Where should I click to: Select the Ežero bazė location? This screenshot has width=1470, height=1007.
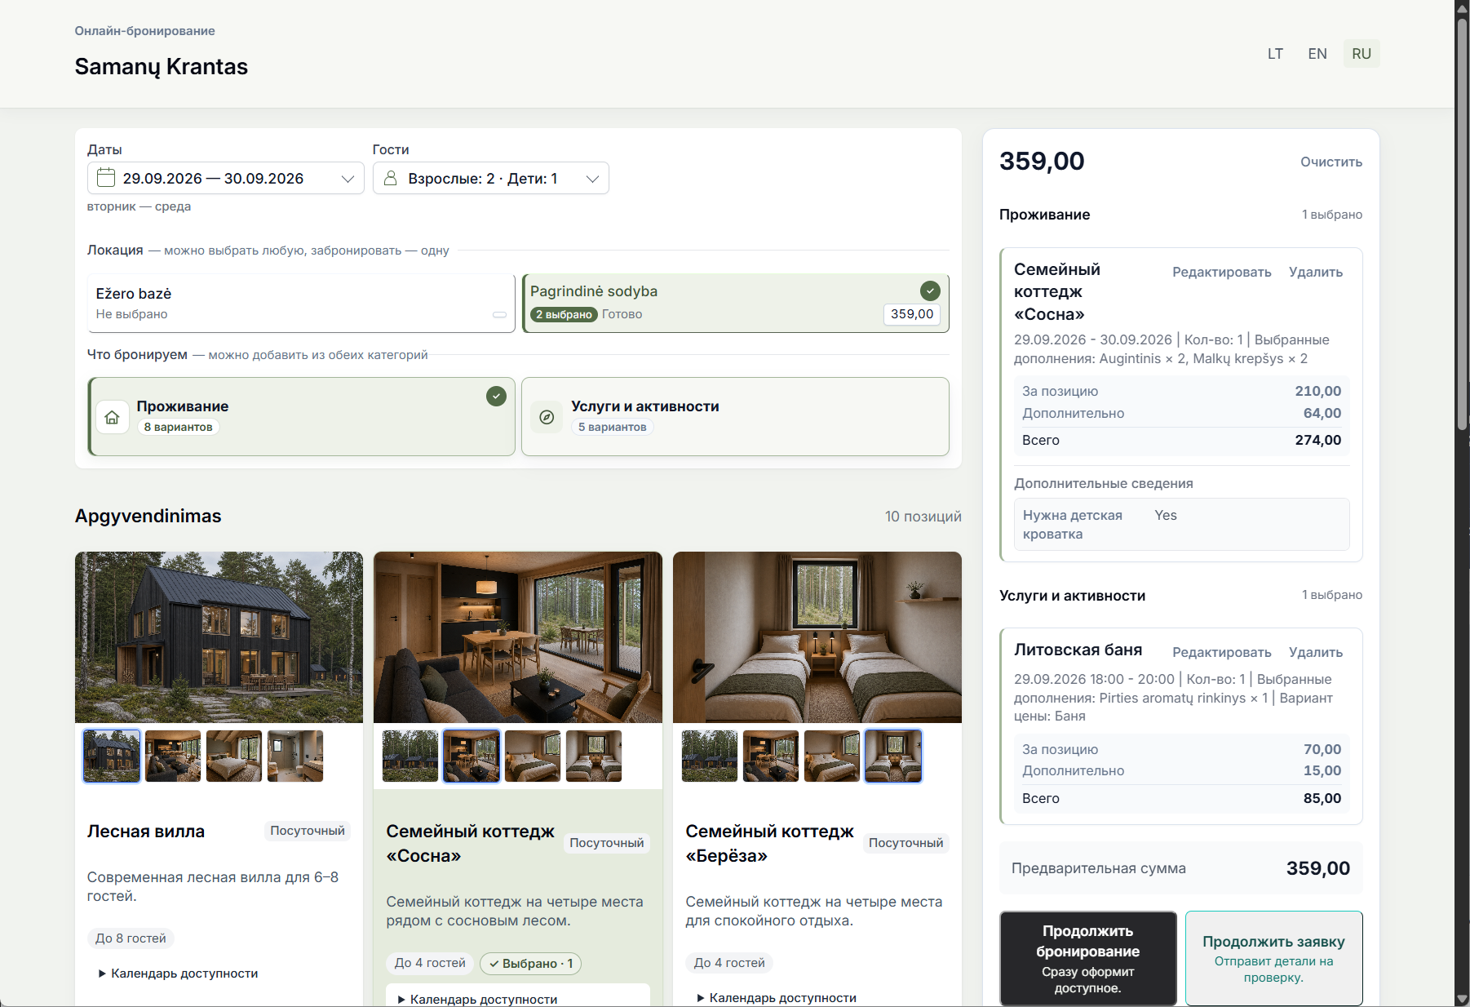pos(301,303)
